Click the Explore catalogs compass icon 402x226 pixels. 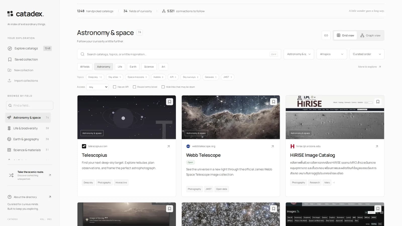10,48
